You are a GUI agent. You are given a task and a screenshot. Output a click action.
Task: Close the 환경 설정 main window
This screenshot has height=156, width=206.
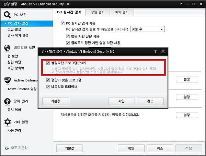[201, 4]
